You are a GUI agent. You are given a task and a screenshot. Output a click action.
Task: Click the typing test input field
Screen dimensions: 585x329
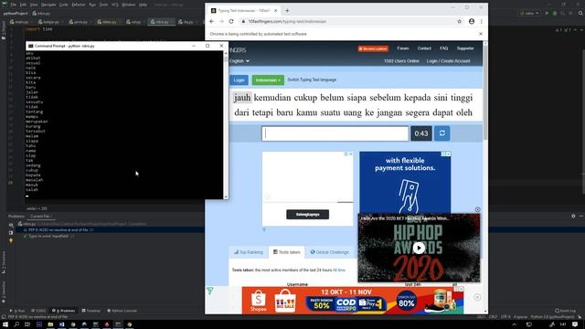pyautogui.click(x=335, y=133)
